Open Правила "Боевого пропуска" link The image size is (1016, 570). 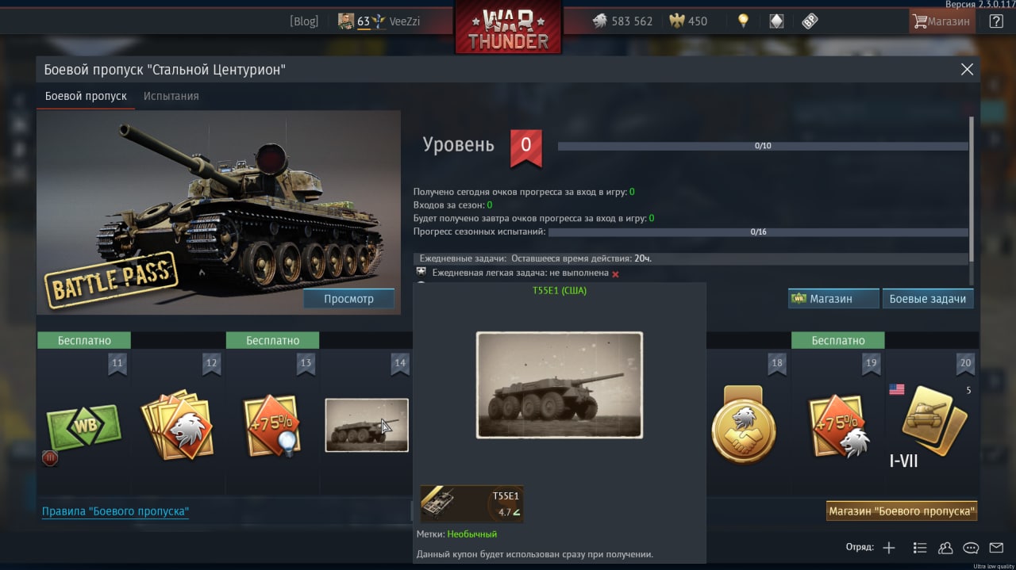pyautogui.click(x=115, y=511)
